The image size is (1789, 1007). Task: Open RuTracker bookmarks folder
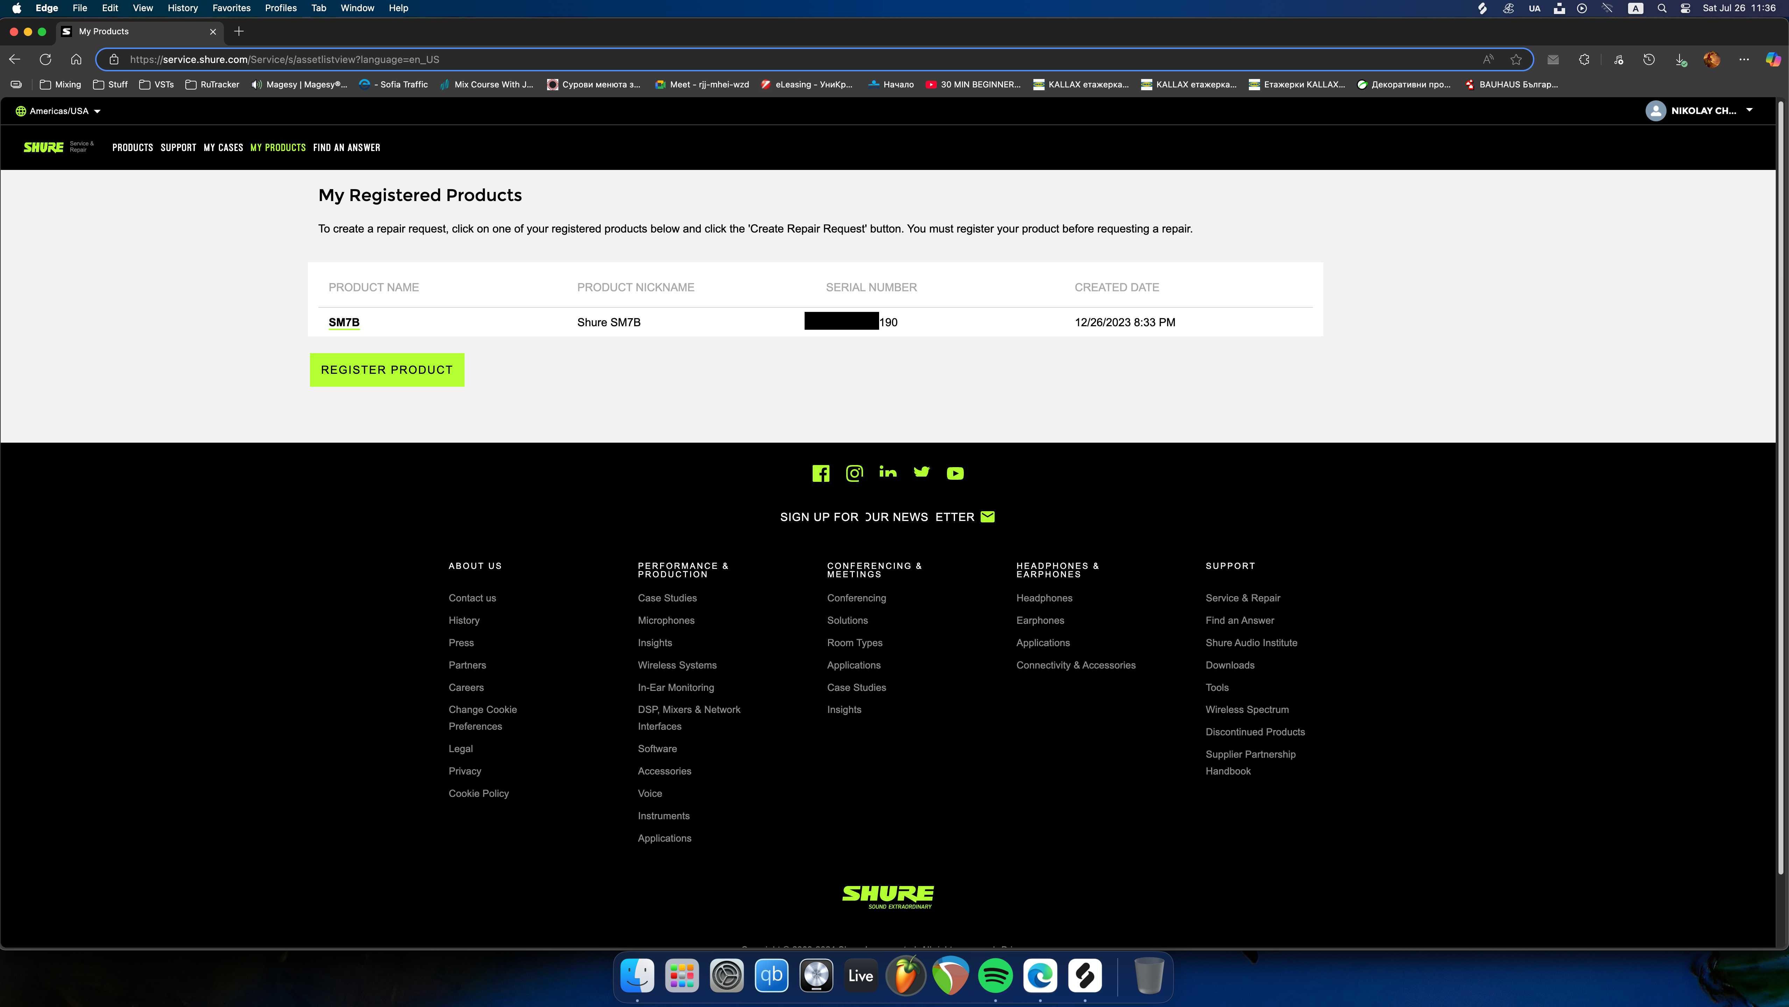pos(212,85)
